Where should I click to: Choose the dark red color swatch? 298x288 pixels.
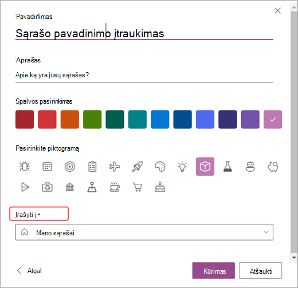click(25, 119)
